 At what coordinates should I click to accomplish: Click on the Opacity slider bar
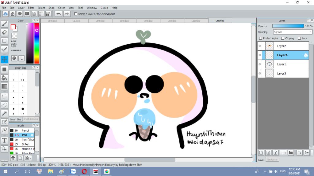(288, 26)
